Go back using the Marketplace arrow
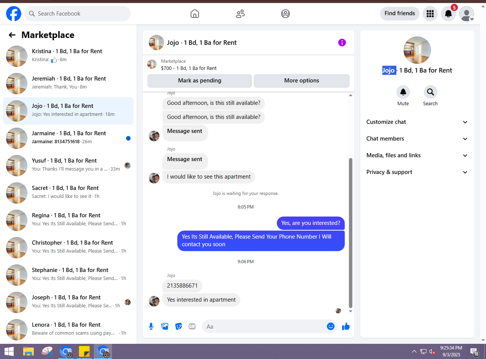 12,35
